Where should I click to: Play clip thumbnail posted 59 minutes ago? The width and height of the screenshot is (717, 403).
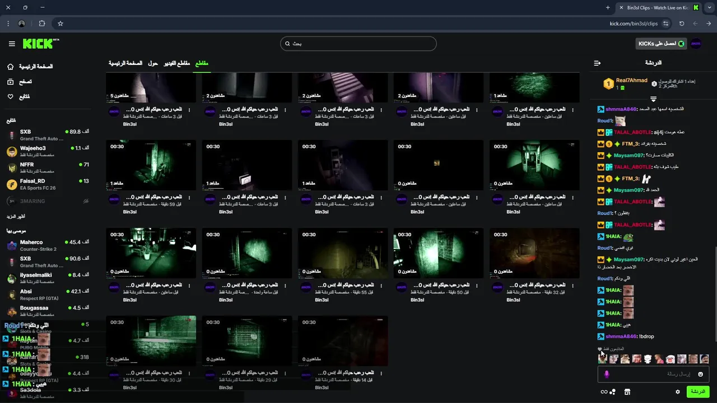(x=151, y=165)
